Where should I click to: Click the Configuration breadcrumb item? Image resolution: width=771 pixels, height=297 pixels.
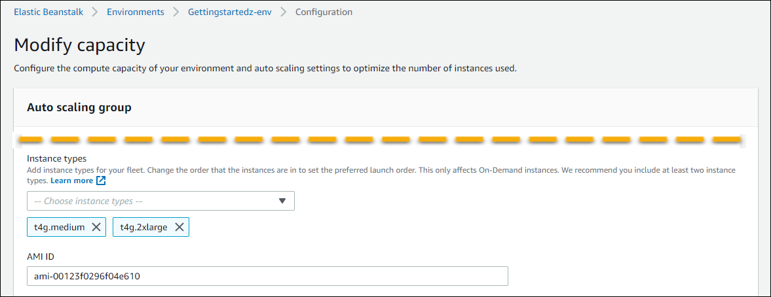pos(324,12)
